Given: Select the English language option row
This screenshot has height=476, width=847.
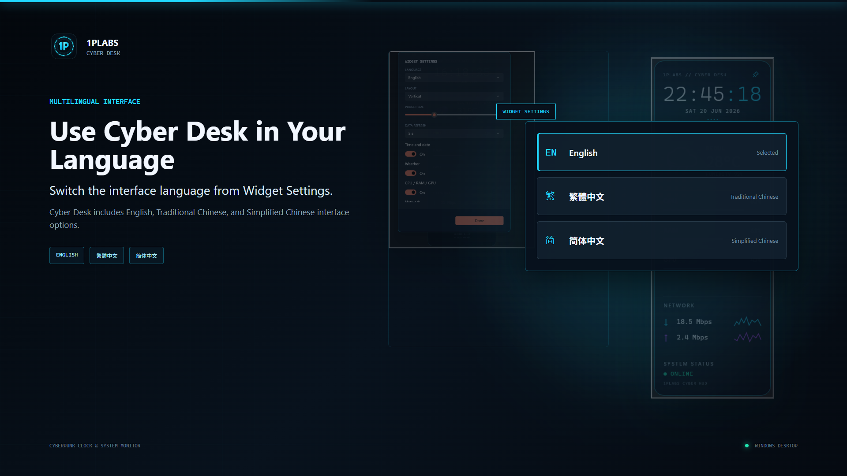Looking at the screenshot, I should click(x=661, y=152).
